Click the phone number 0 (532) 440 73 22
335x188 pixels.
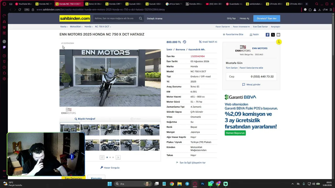(x=262, y=77)
